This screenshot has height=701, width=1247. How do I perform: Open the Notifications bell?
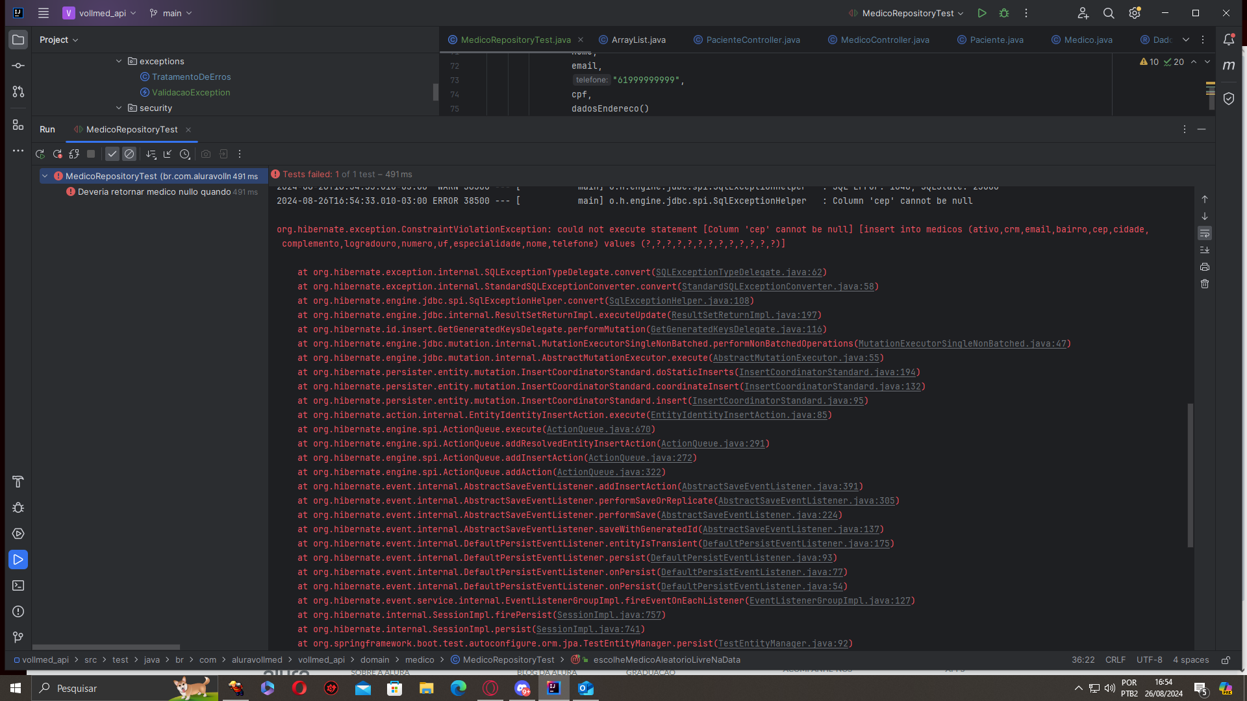(1229, 40)
